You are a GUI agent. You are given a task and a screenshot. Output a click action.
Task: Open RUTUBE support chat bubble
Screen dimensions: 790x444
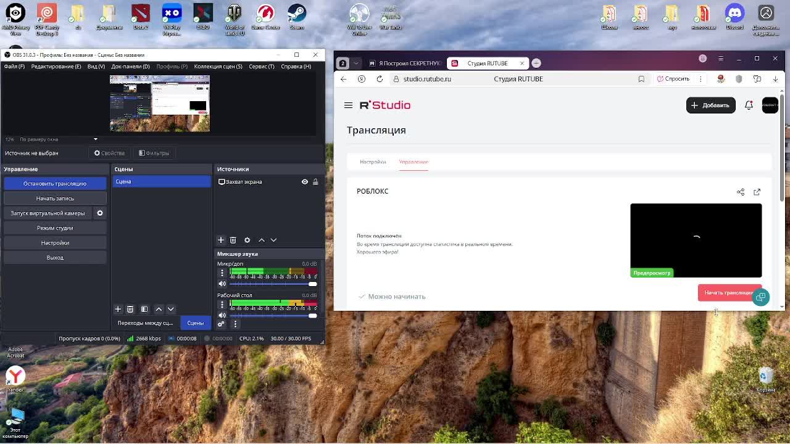click(760, 297)
